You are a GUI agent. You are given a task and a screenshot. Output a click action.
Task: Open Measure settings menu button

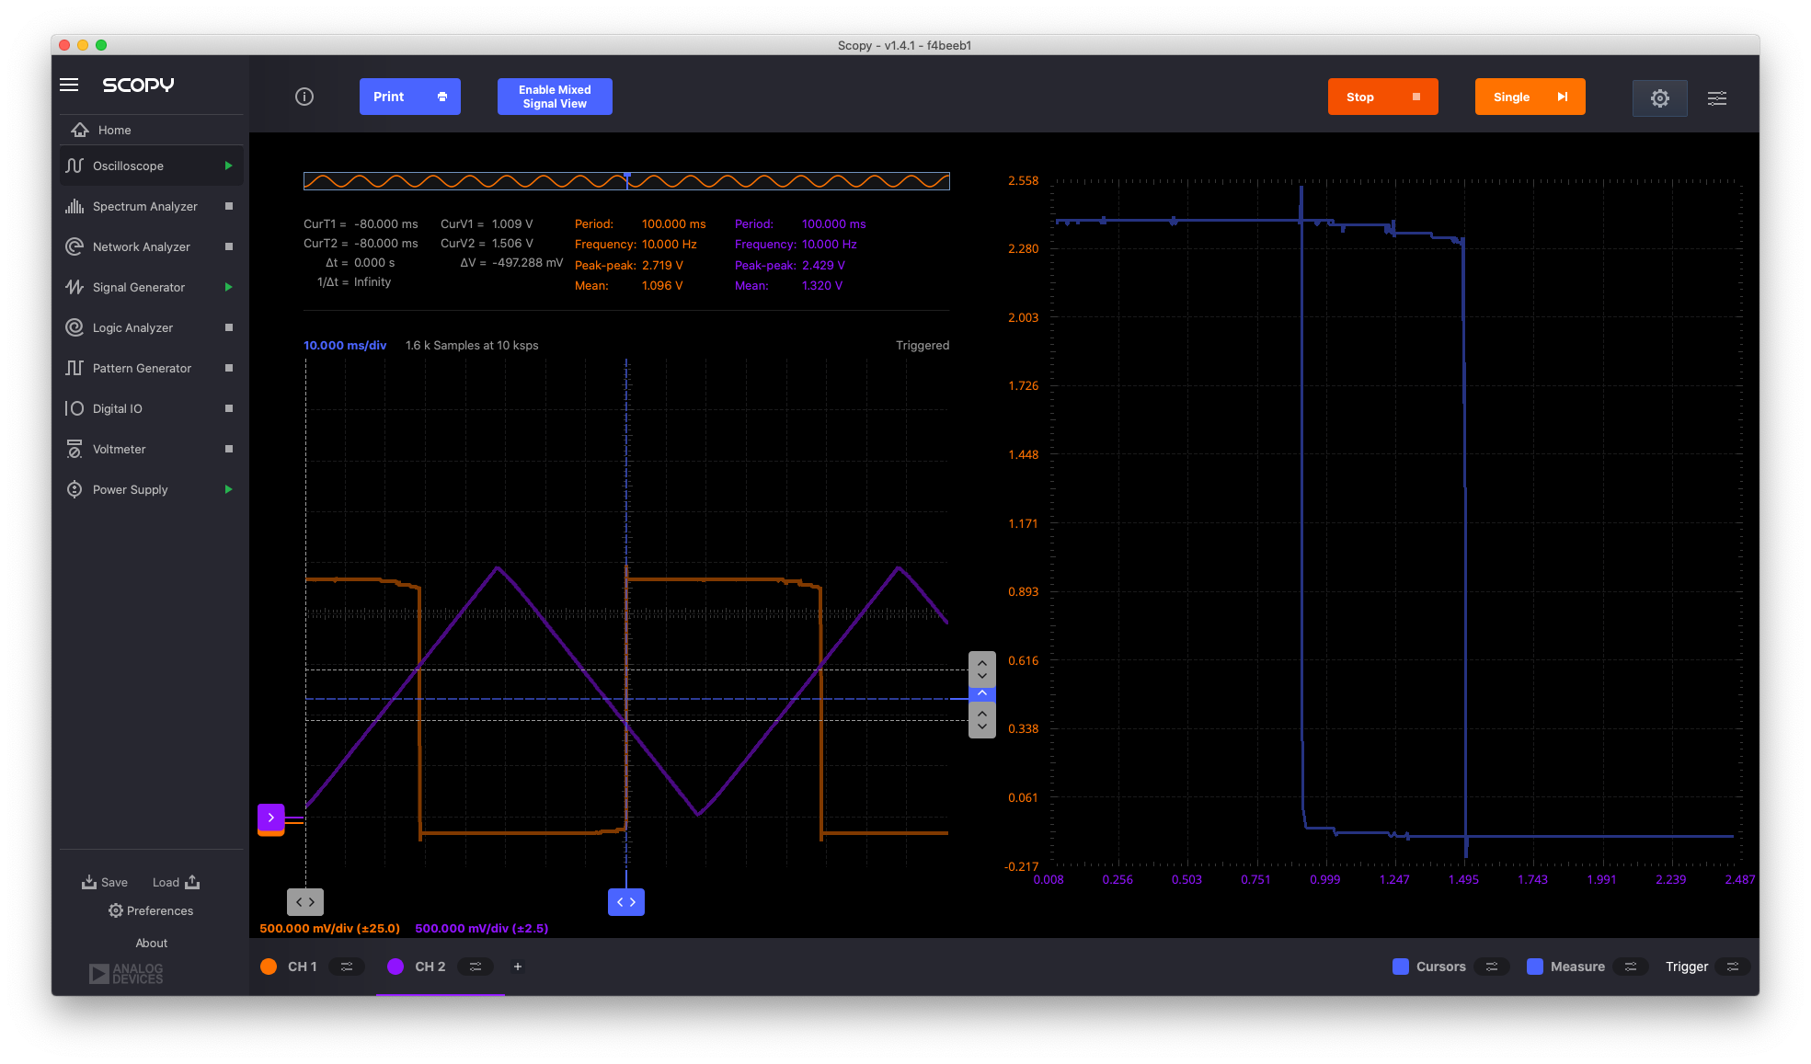[1631, 967]
